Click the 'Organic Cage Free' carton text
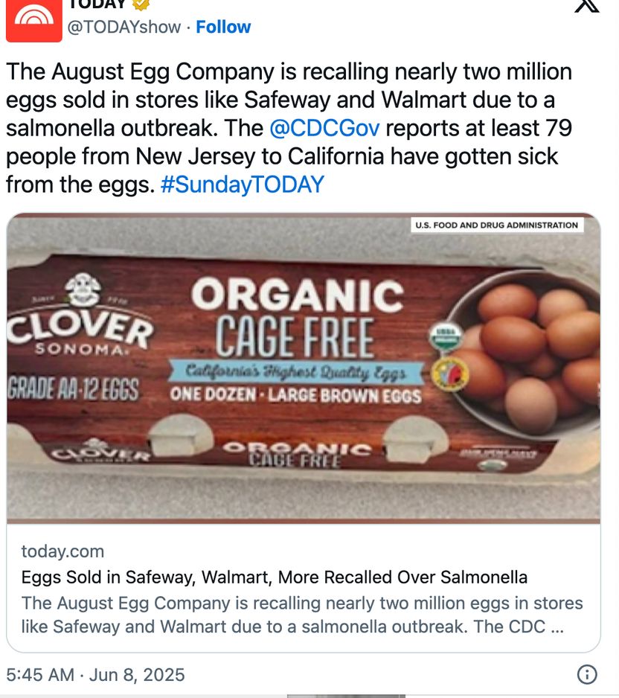Screen dimensions: 619x698 pyautogui.click(x=296, y=318)
